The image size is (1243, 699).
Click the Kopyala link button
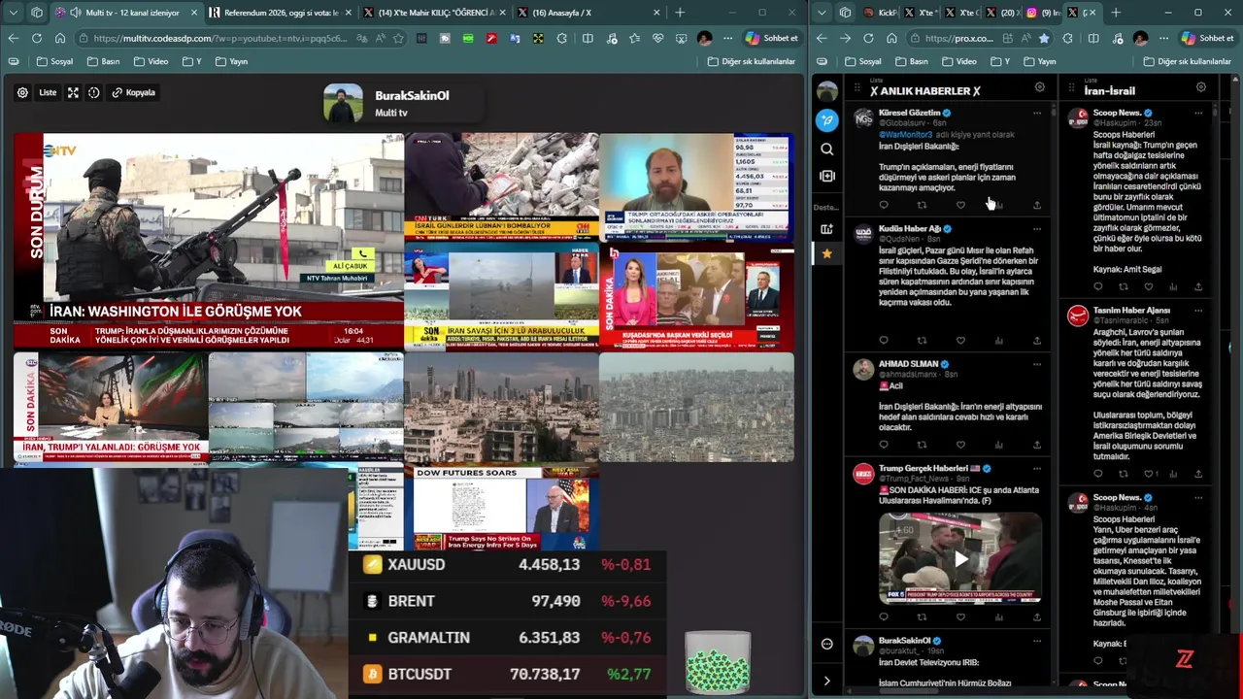click(134, 92)
